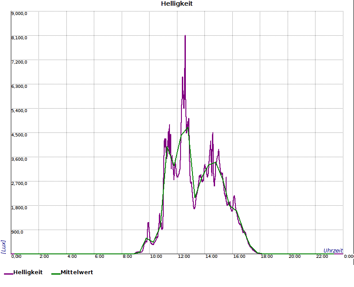Viewport: 354px width, 287px height.
Task: Click the 6:00 time axis label
Action: [99, 257]
